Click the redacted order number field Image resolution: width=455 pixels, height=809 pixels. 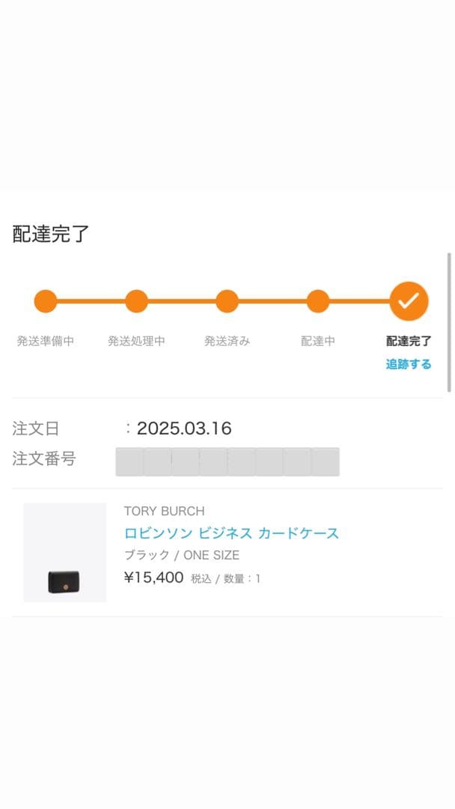click(x=227, y=461)
